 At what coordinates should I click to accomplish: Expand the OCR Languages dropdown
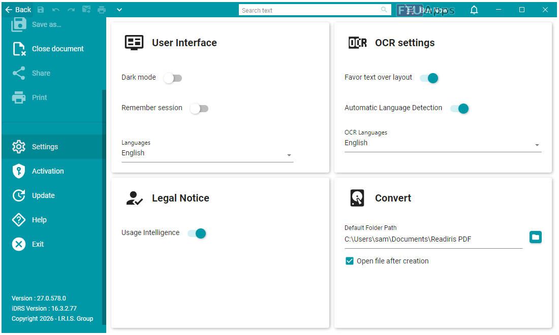click(x=443, y=143)
